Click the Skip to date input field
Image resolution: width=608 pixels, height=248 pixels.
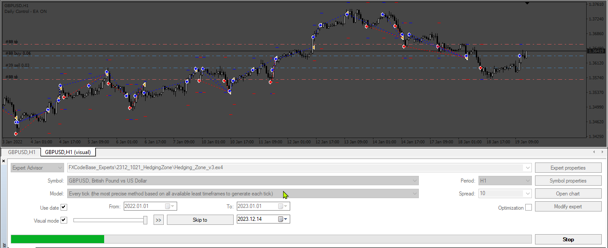pyautogui.click(x=257, y=219)
